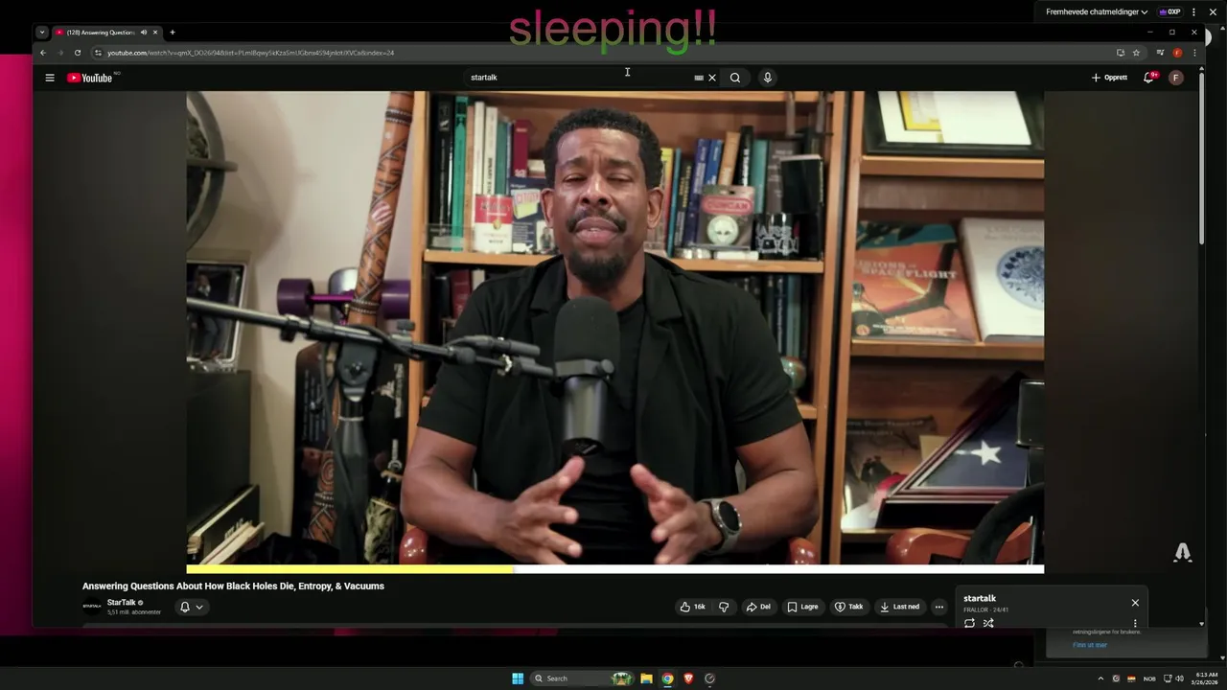Go back in Chrome

[x=42, y=53]
